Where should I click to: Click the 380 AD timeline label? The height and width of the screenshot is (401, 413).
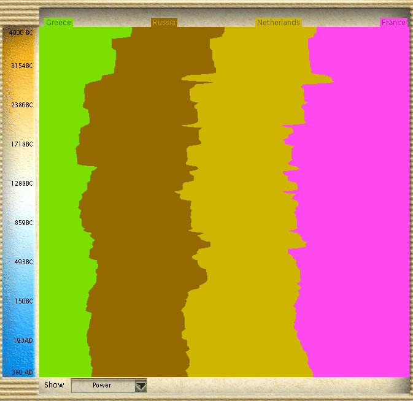[22, 372]
